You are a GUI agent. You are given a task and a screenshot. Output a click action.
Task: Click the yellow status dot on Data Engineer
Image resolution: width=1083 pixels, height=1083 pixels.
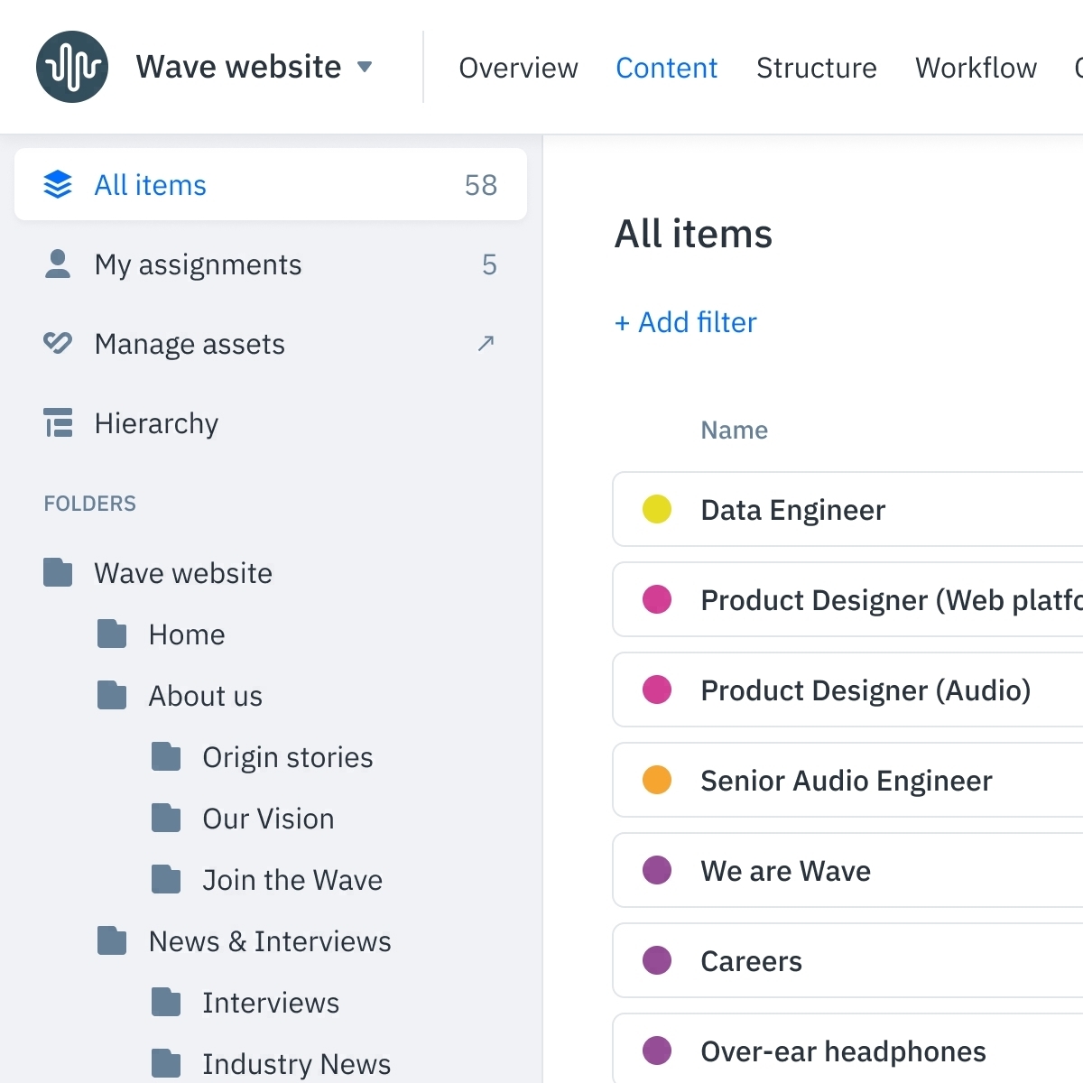[x=657, y=509]
